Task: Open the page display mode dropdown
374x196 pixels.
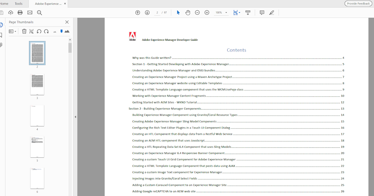Action: coord(237,12)
